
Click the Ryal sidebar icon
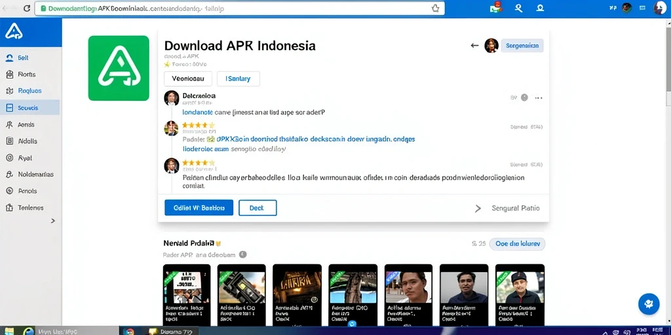pos(9,158)
